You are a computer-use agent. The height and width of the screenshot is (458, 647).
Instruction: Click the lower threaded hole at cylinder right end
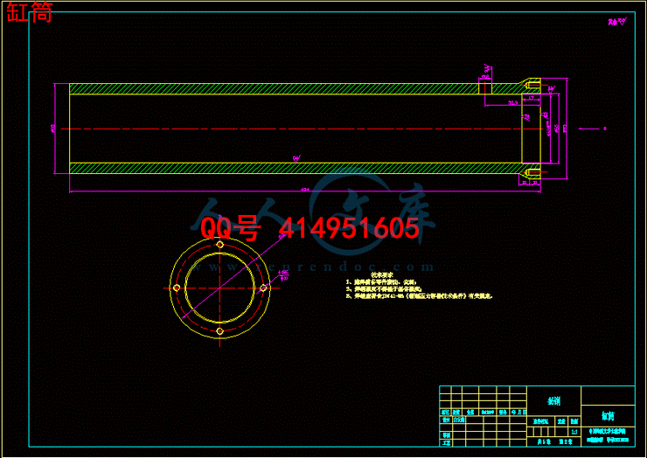[532, 172]
